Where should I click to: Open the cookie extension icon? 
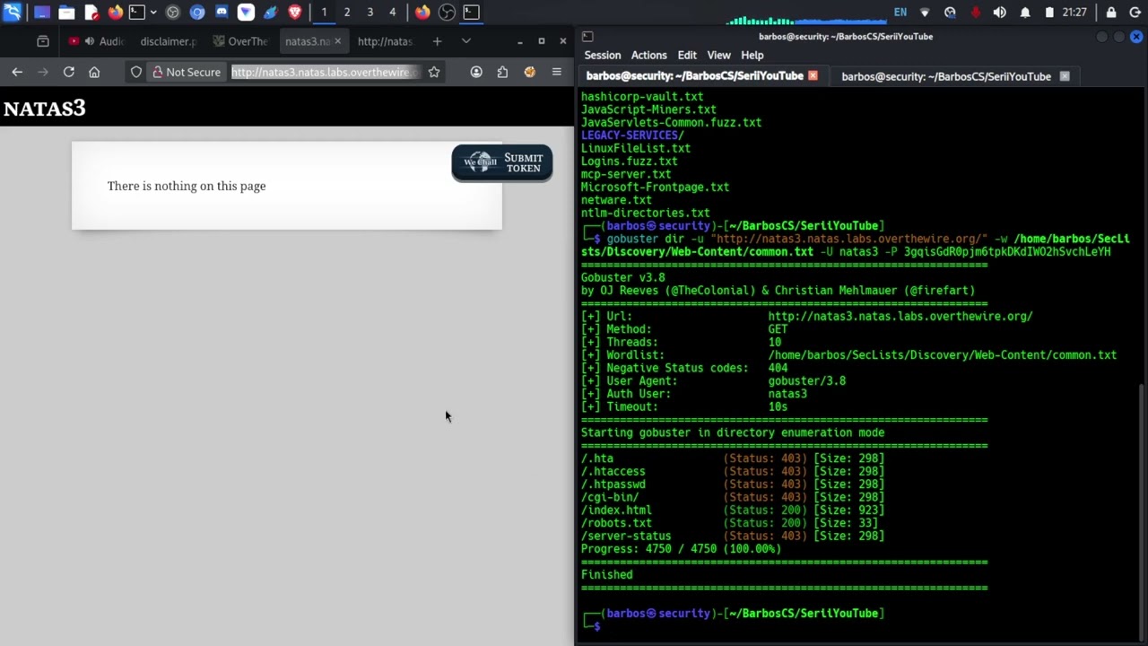tap(529, 72)
